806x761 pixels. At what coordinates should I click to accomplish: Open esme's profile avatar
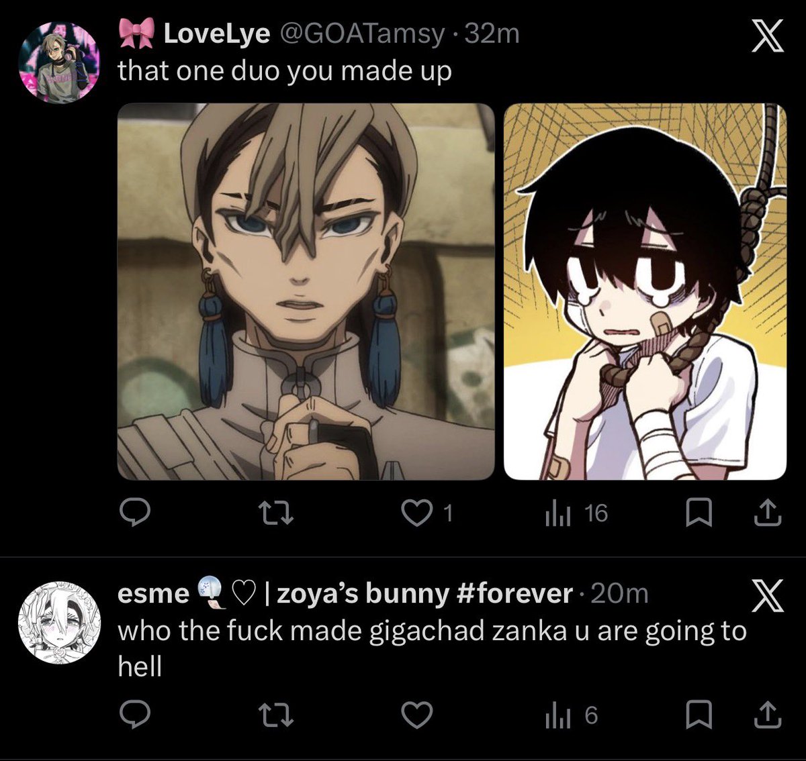pos(59,623)
